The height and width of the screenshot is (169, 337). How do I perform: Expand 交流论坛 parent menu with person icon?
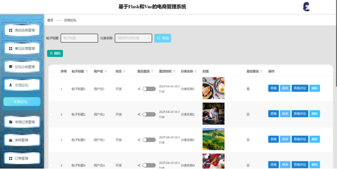point(22,85)
